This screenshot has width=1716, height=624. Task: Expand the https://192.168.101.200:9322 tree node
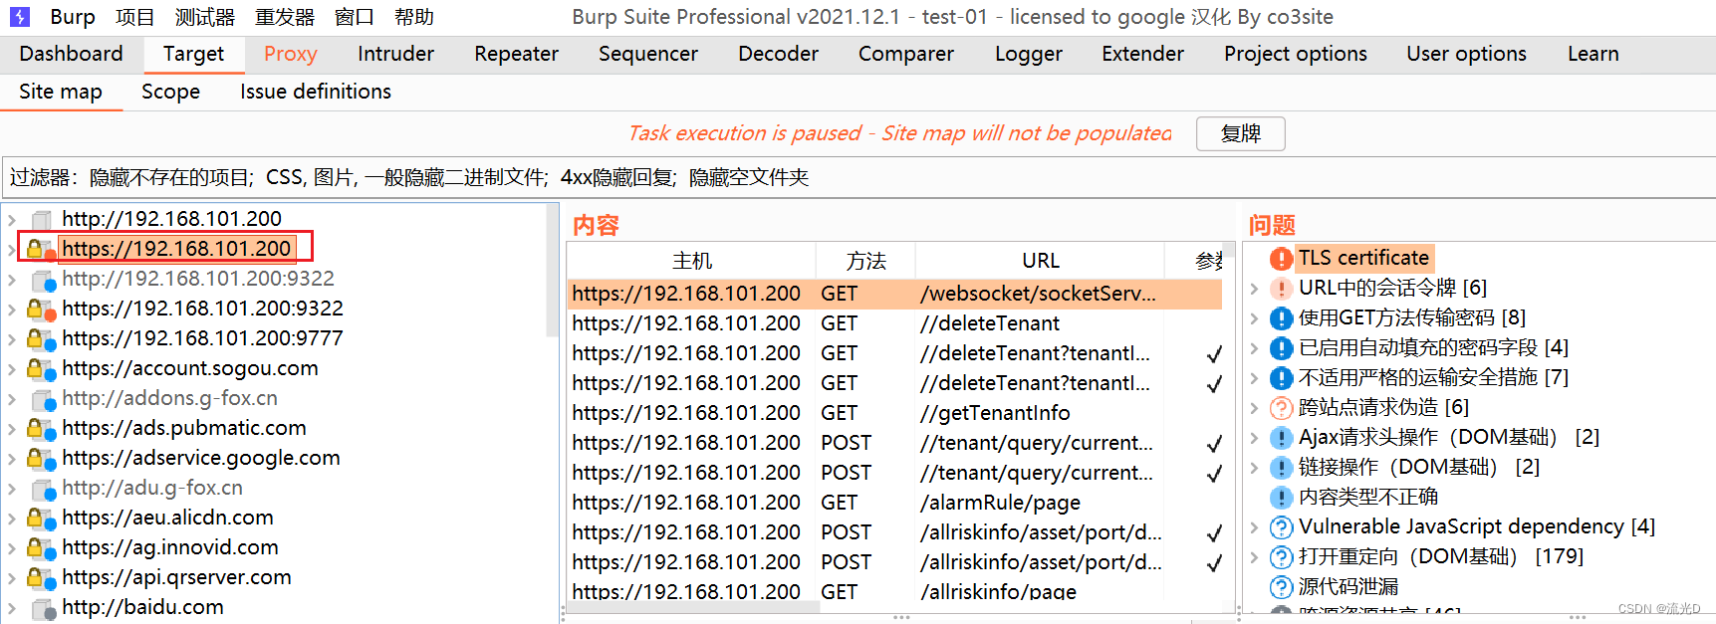click(x=12, y=309)
